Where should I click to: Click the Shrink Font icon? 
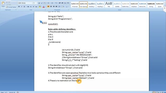click(x=42, y=3)
